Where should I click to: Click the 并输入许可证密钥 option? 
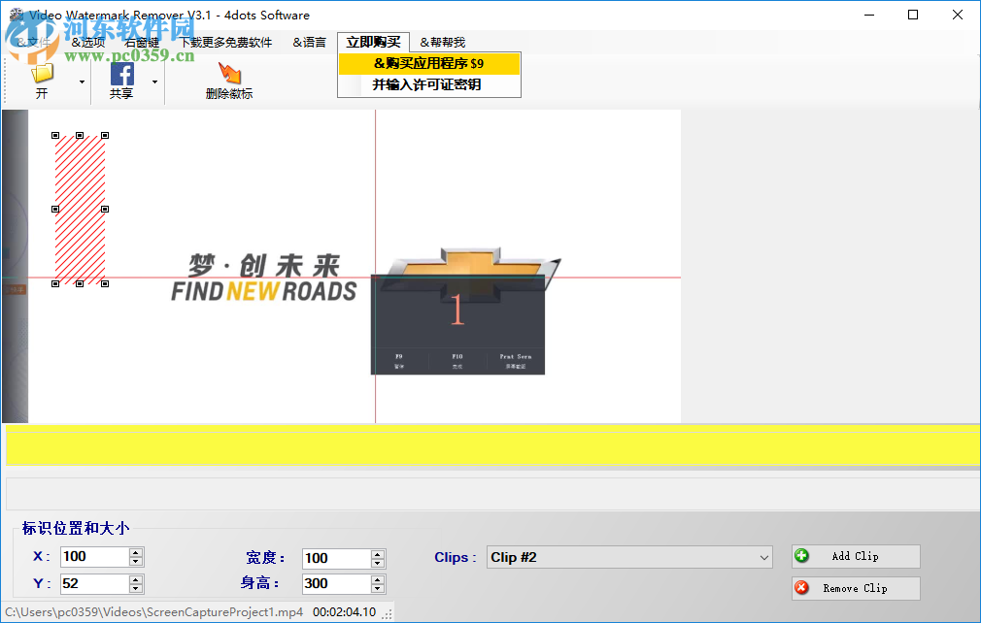tap(429, 84)
